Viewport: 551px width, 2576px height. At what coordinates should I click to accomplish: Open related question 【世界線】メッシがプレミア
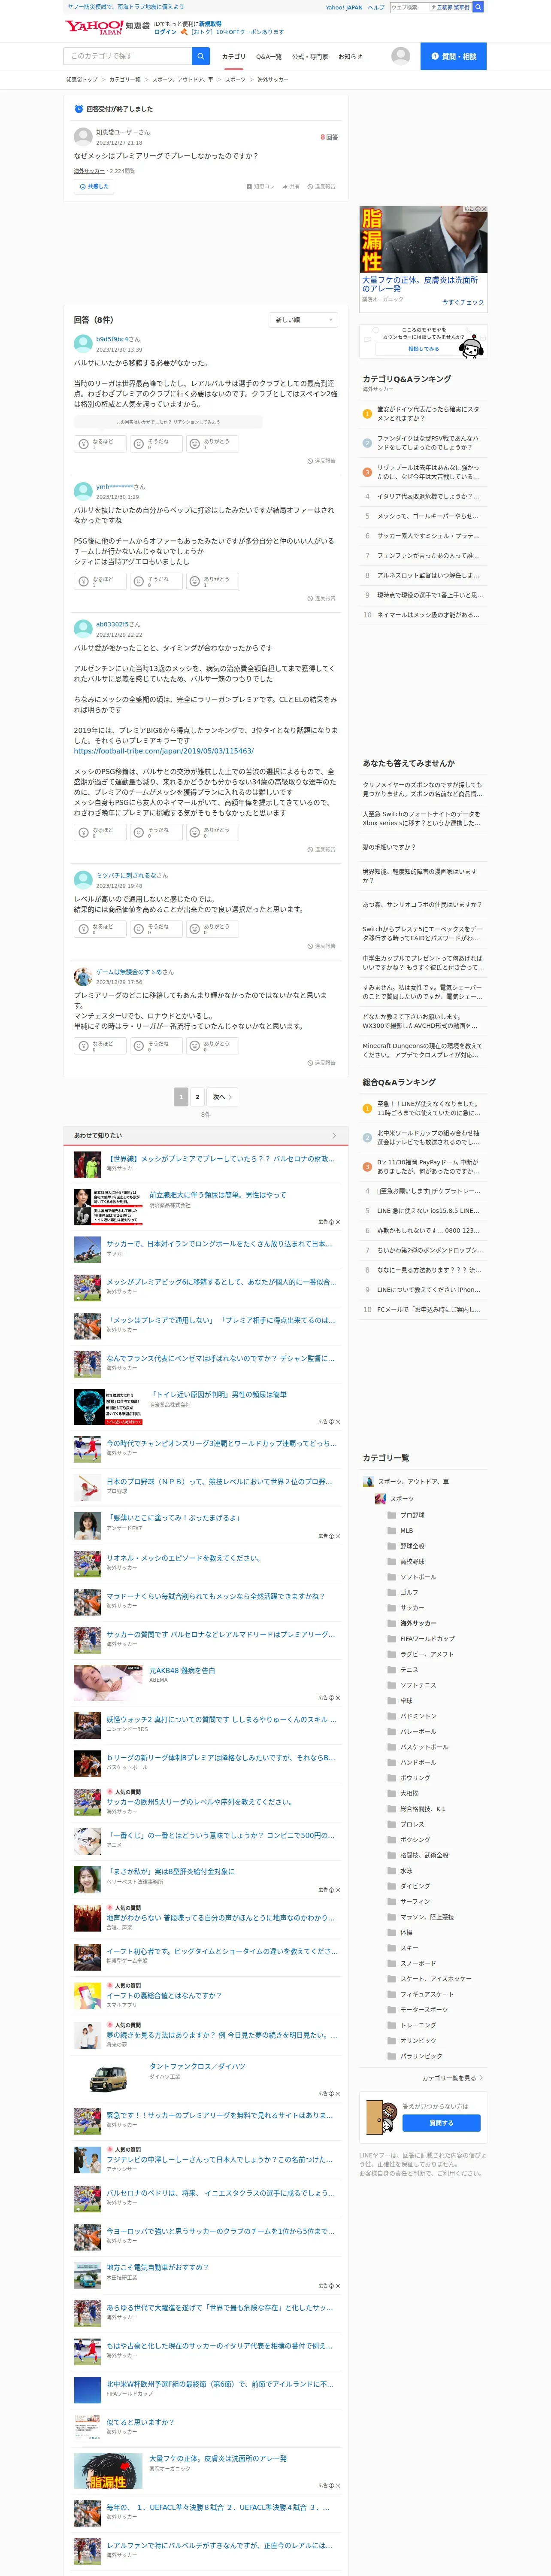pos(220,1159)
